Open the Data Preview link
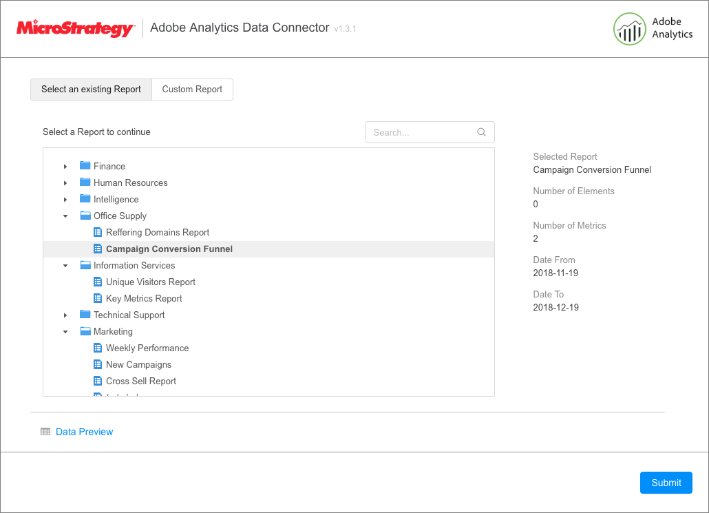 pyautogui.click(x=84, y=432)
